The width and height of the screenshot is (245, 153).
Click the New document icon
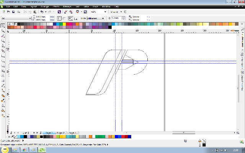coord(3,12)
